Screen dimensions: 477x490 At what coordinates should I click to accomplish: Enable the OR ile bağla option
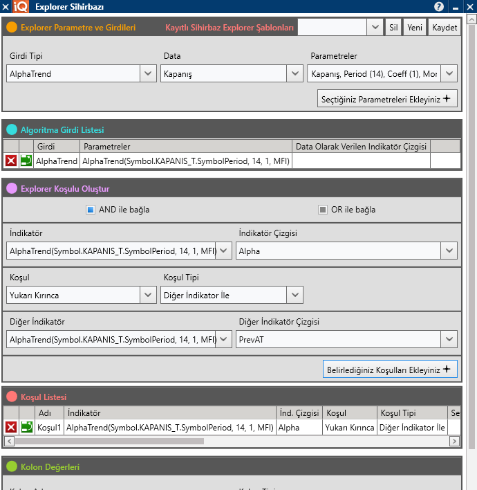(x=322, y=210)
